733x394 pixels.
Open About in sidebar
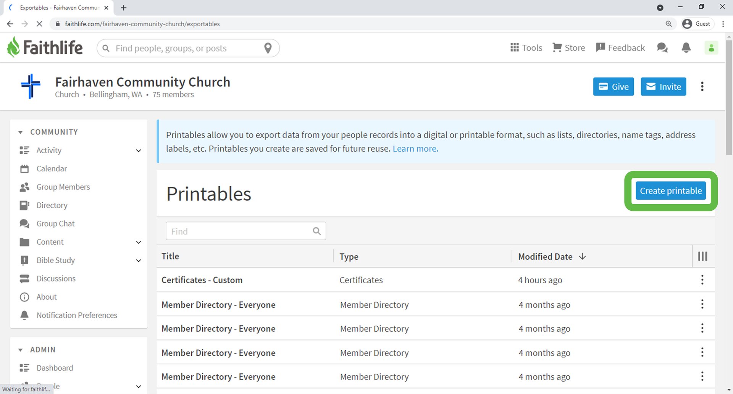pos(47,297)
